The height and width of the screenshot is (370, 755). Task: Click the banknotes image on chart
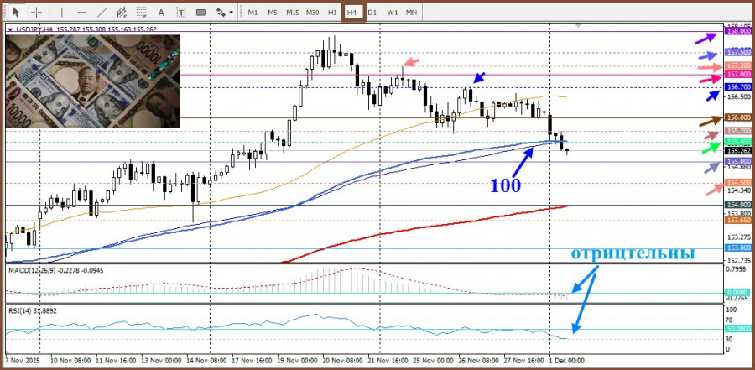[x=92, y=81]
